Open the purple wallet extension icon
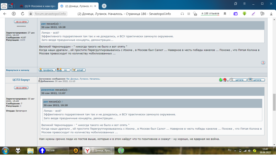The image size is (276, 161). click(235, 14)
